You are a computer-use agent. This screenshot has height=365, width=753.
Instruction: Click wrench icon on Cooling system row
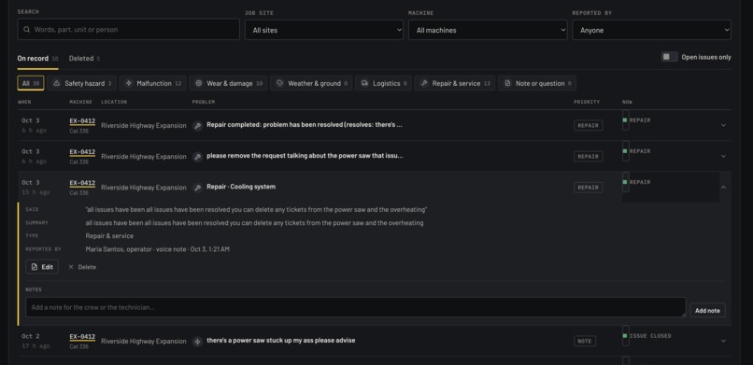coord(197,188)
